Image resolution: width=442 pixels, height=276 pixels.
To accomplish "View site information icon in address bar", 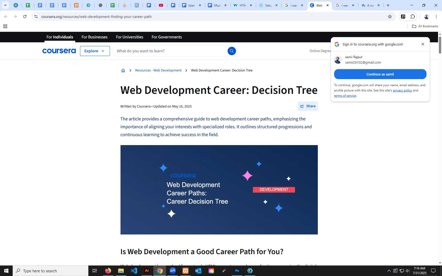I will (36, 17).
